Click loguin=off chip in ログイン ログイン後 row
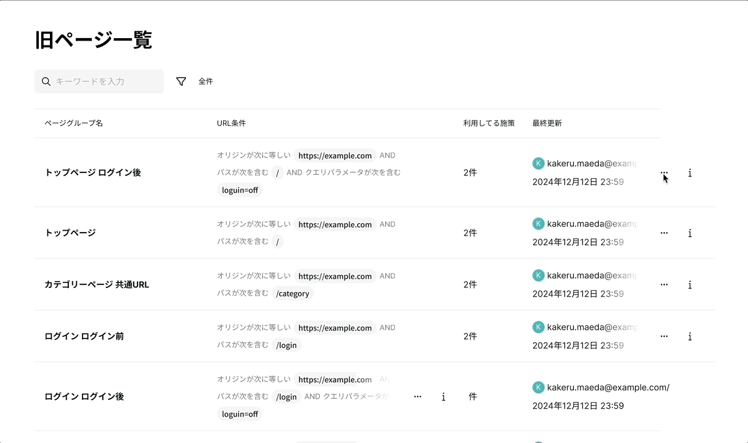 (x=240, y=414)
